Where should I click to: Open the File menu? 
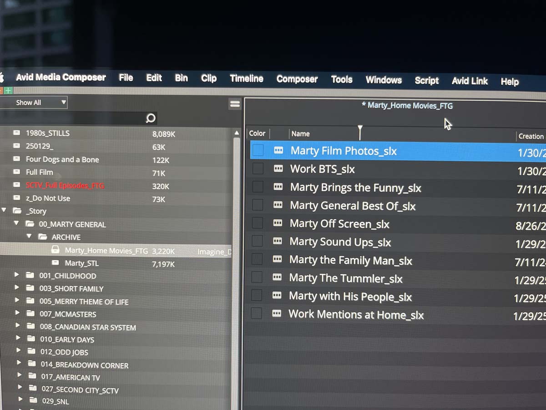[126, 78]
